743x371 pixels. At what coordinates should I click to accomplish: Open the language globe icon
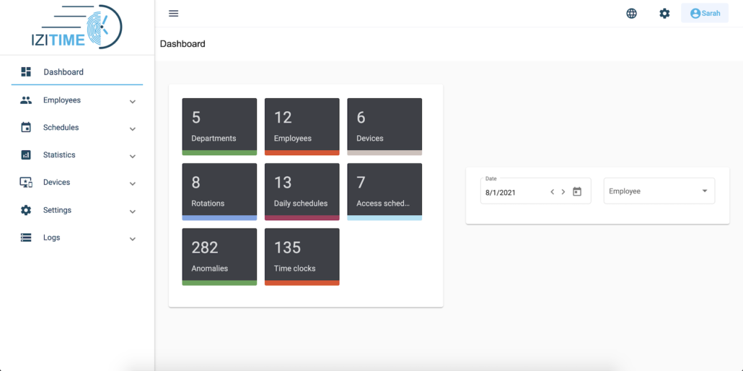[632, 13]
